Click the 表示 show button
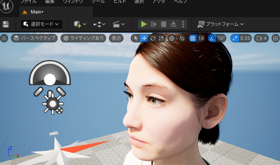The image size is (280, 165). pos(116,38)
